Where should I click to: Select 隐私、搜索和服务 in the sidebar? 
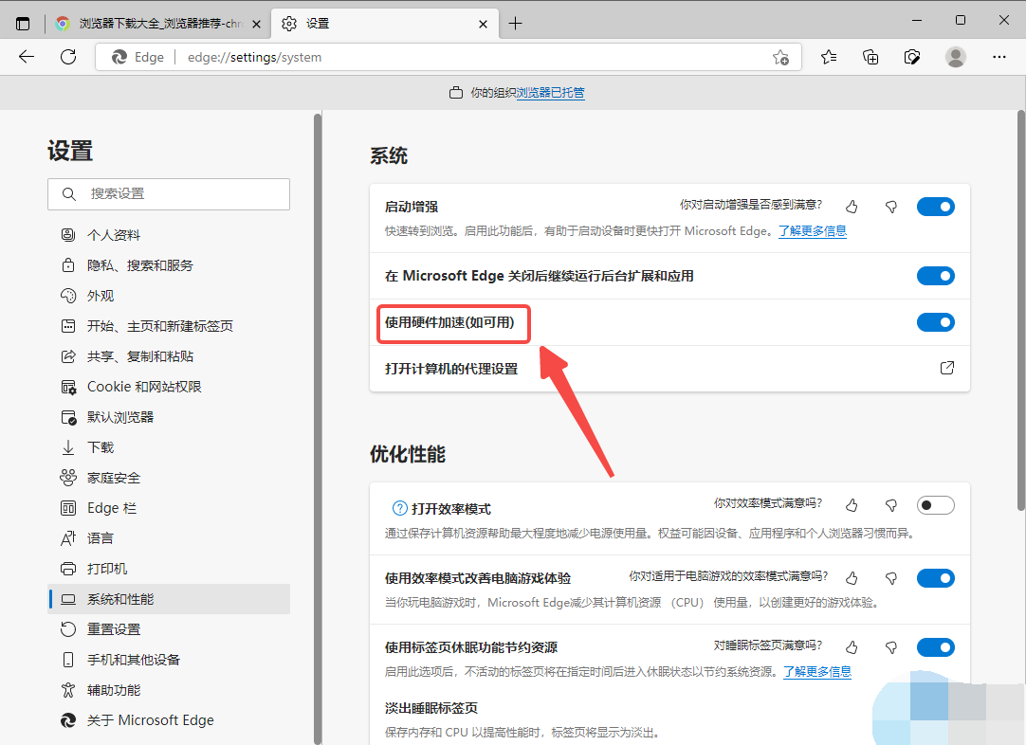click(x=139, y=265)
